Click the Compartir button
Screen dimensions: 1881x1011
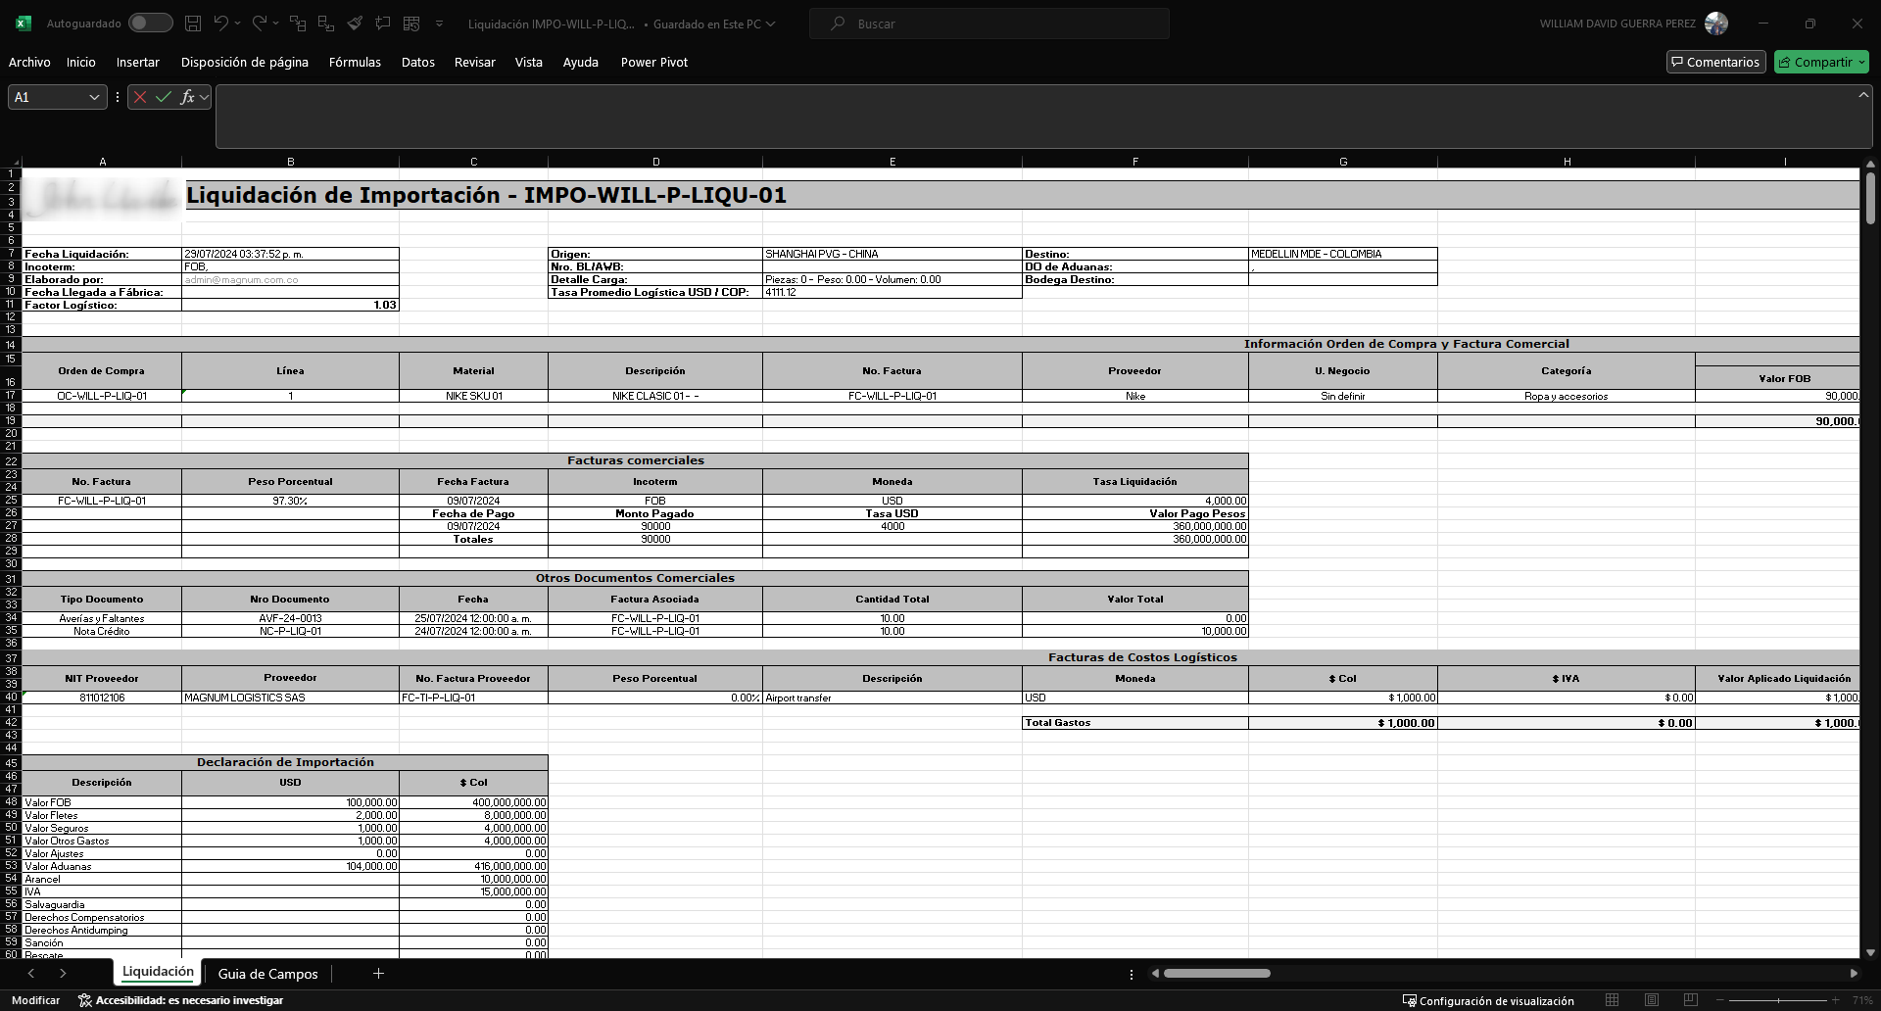coord(1821,62)
